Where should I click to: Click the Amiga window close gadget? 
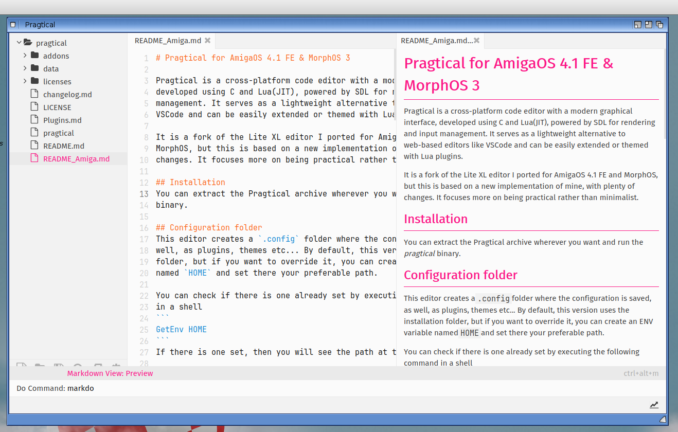point(13,24)
